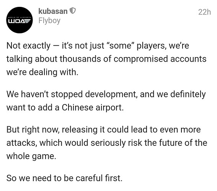The image size is (217, 191).
Task: Click the But right now paragraph
Action: [x=107, y=143]
